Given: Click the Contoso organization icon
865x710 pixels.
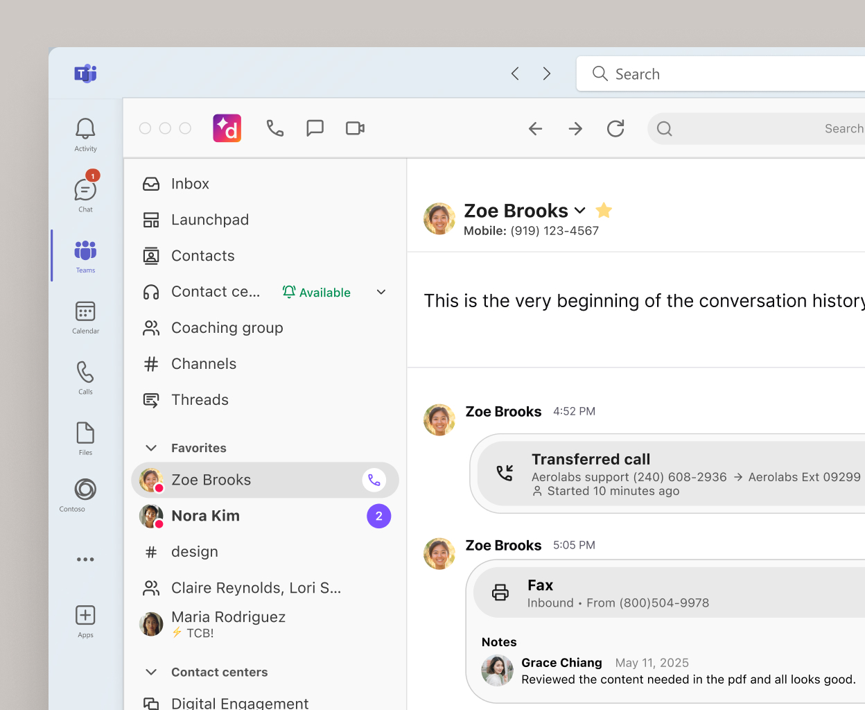Looking at the screenshot, I should 85,490.
